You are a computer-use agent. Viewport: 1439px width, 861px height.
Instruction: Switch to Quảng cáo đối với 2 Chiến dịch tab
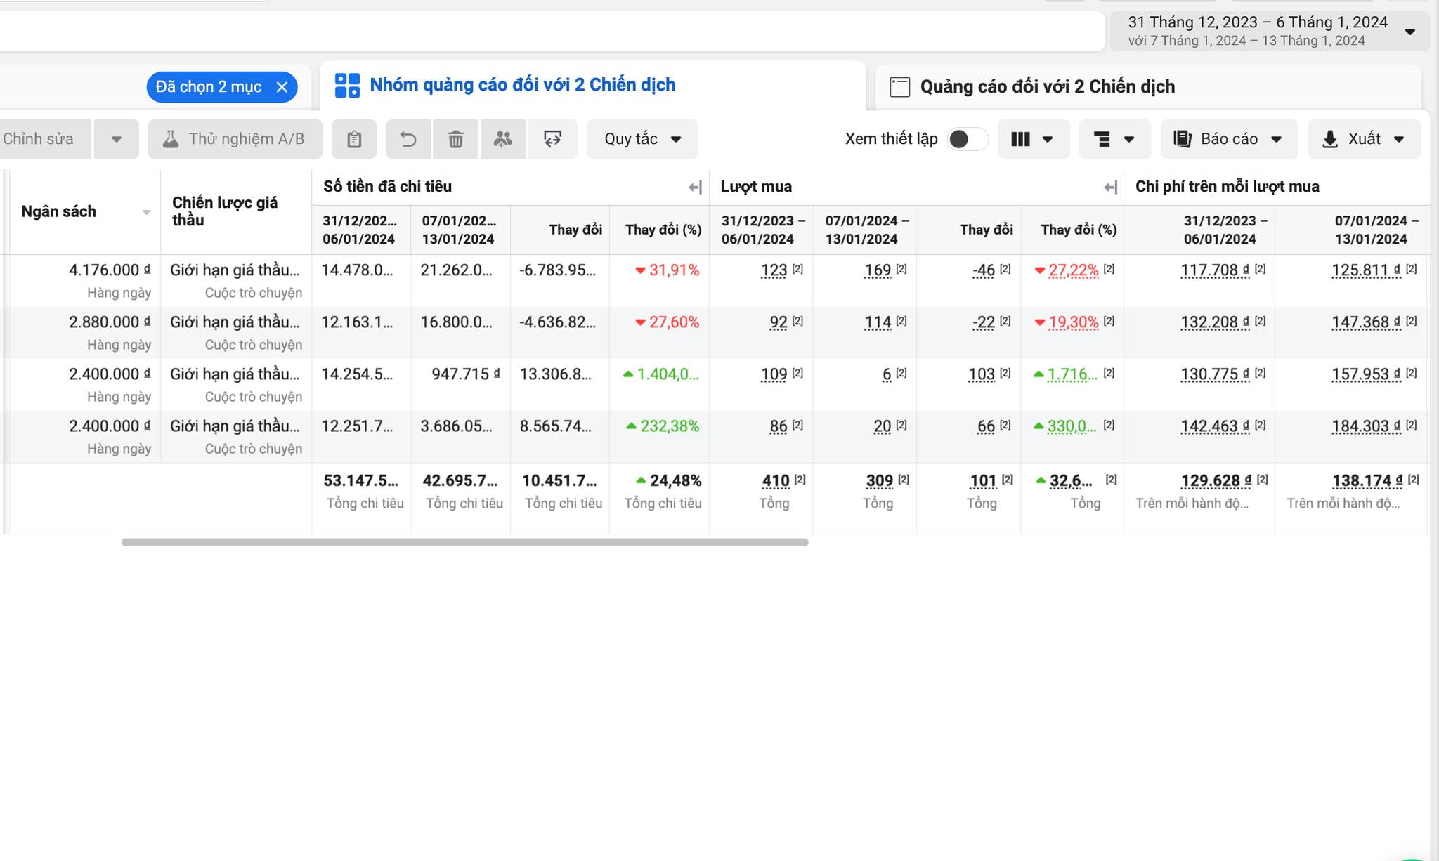point(1047,87)
